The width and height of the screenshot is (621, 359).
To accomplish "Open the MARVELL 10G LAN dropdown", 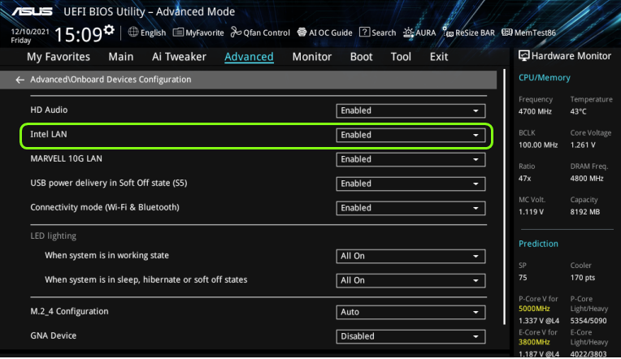I will (410, 159).
